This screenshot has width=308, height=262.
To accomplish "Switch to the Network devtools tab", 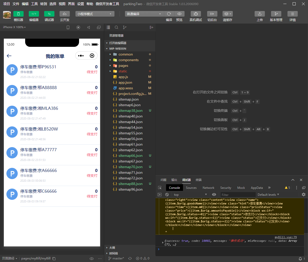I will click(x=208, y=188).
